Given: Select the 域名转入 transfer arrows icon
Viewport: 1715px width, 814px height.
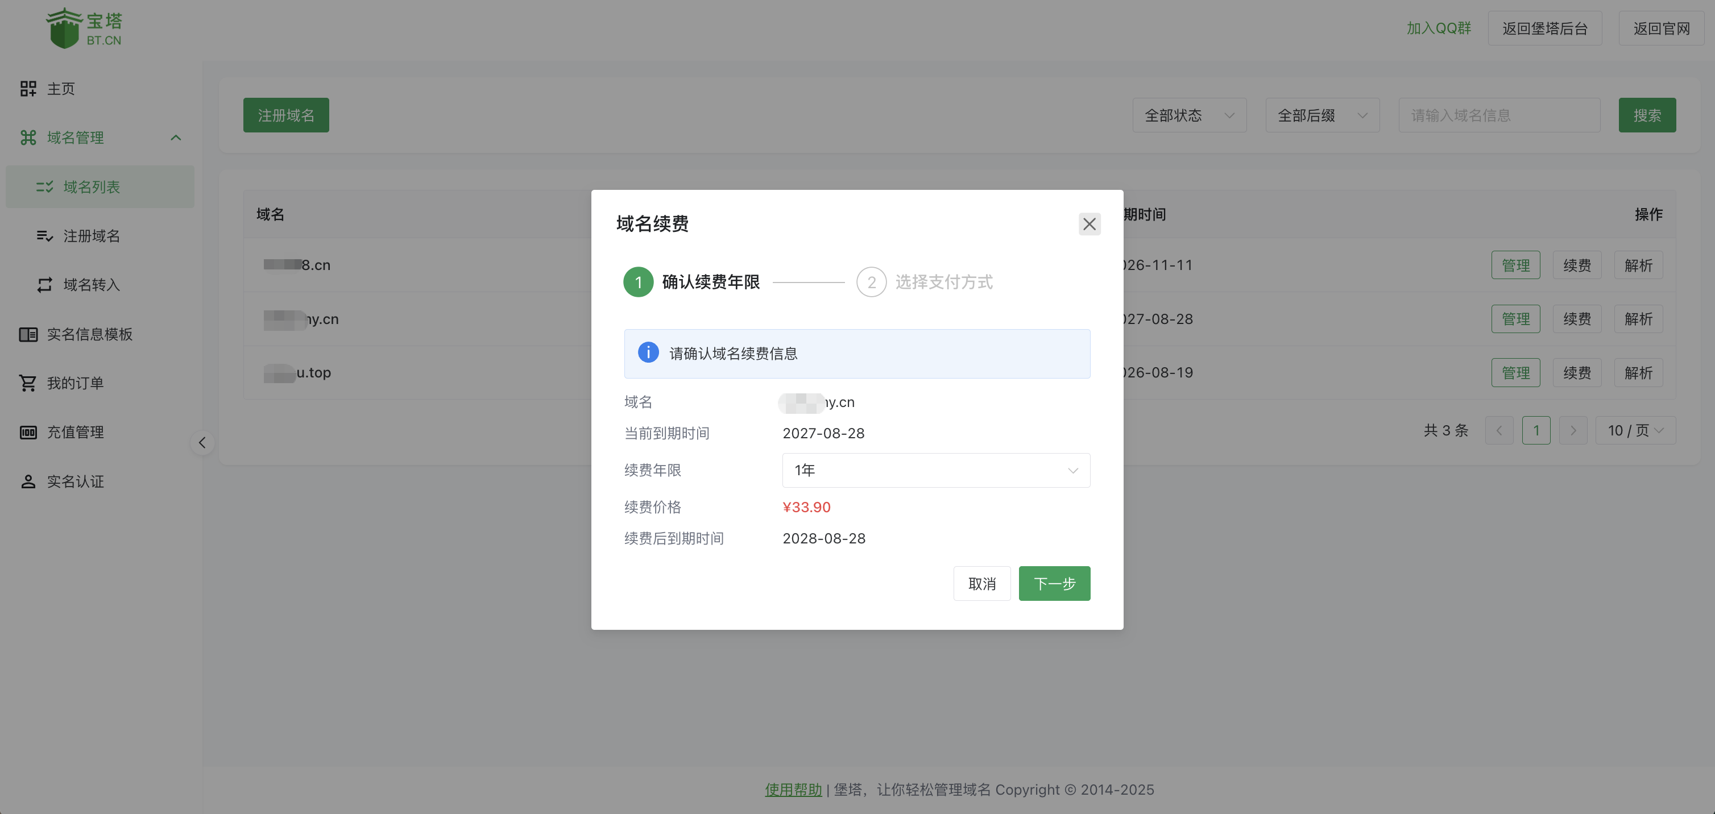Looking at the screenshot, I should coord(44,285).
